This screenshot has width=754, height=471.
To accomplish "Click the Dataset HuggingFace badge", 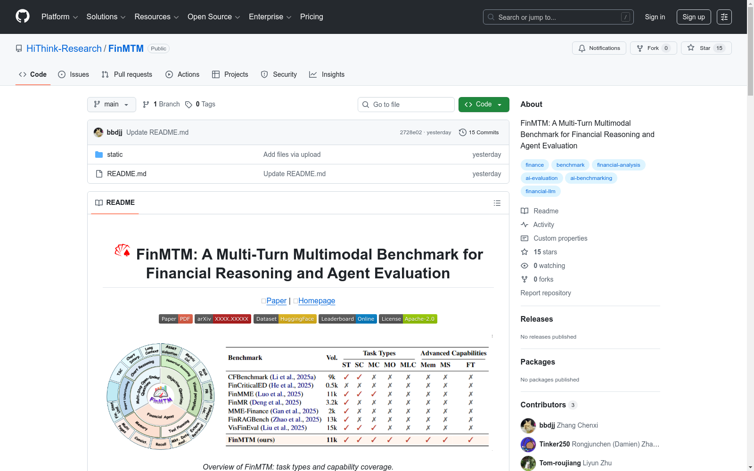I will [285, 319].
